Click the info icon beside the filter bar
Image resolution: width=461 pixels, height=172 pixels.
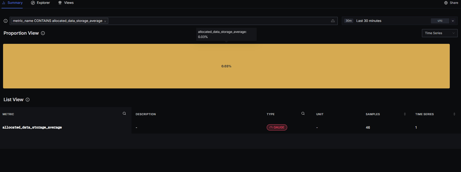[5, 21]
